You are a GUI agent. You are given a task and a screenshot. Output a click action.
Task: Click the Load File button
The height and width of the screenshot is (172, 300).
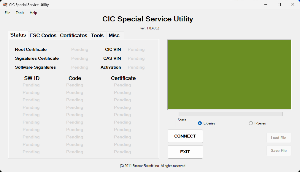click(x=279, y=138)
